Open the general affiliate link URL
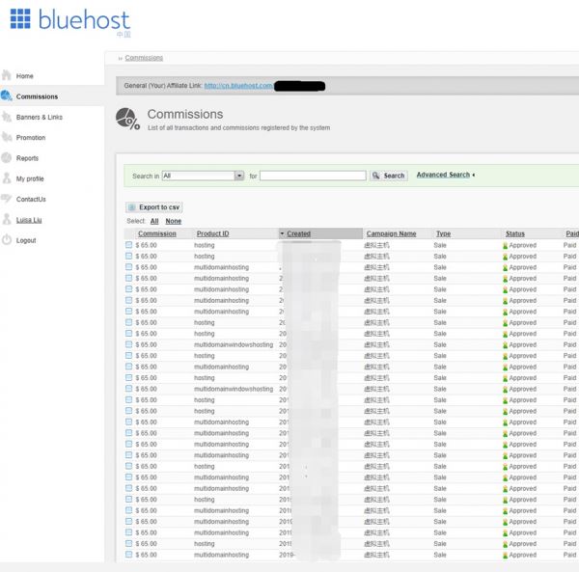579x572 pixels. tap(238, 86)
